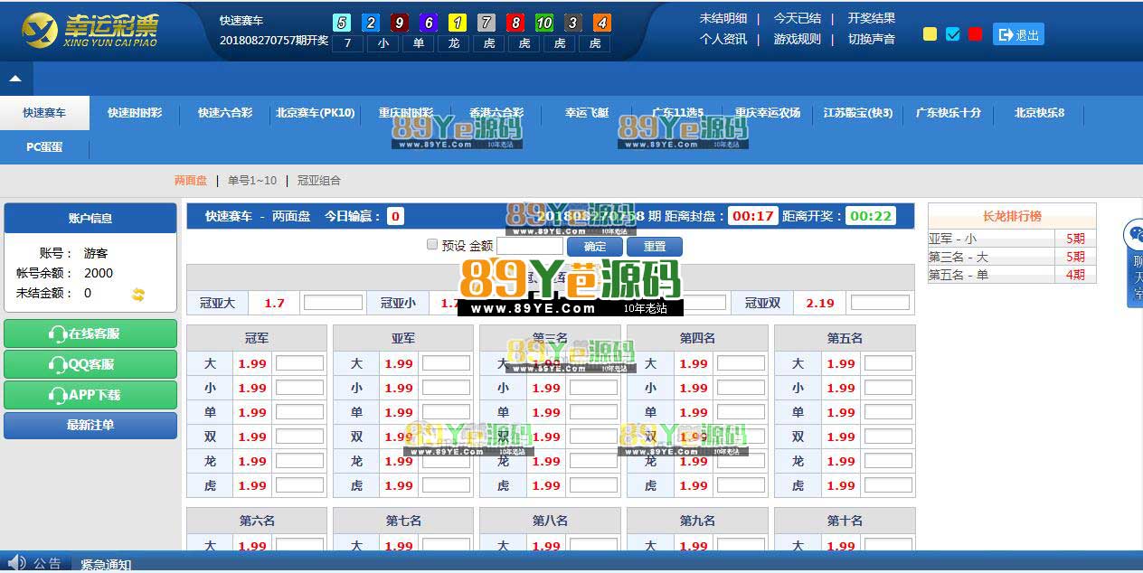The height and width of the screenshot is (573, 1143).
Task: Open QQ客服 support button
Action: click(90, 364)
